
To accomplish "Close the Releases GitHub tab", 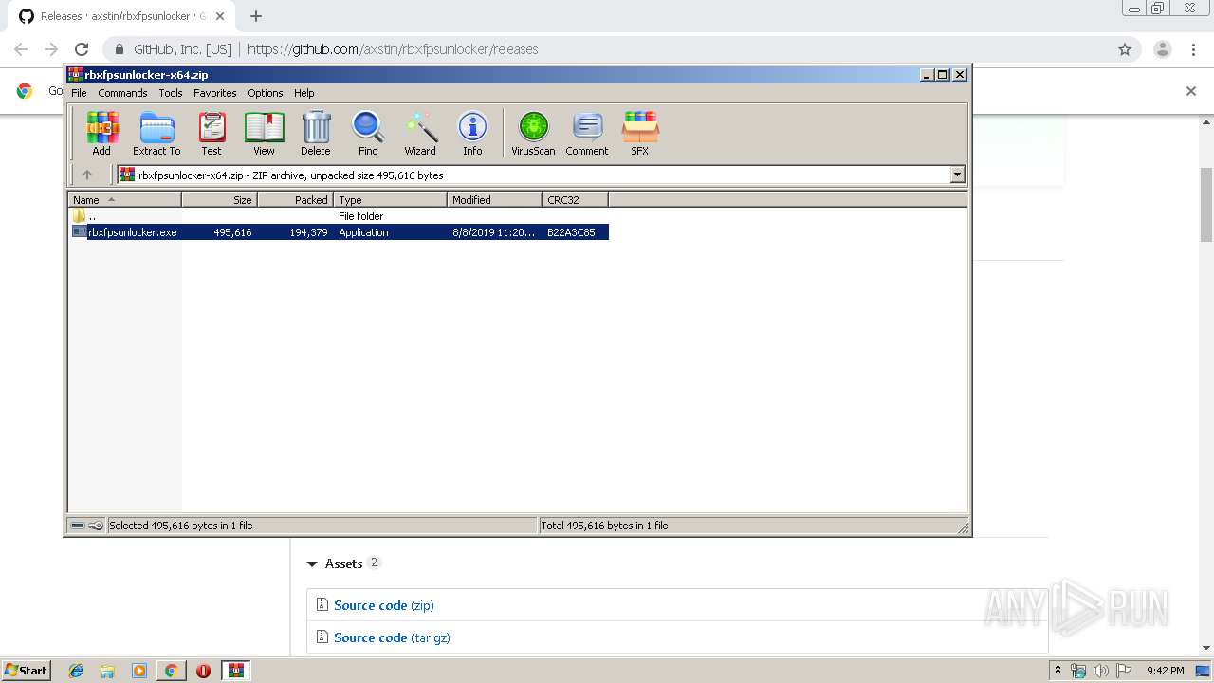I will (x=219, y=16).
